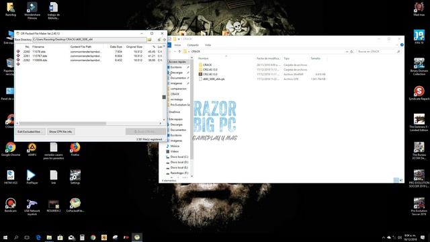430x242 pixels.
Task: Open CRACK folder in Explorer sidebar
Action: point(175,94)
